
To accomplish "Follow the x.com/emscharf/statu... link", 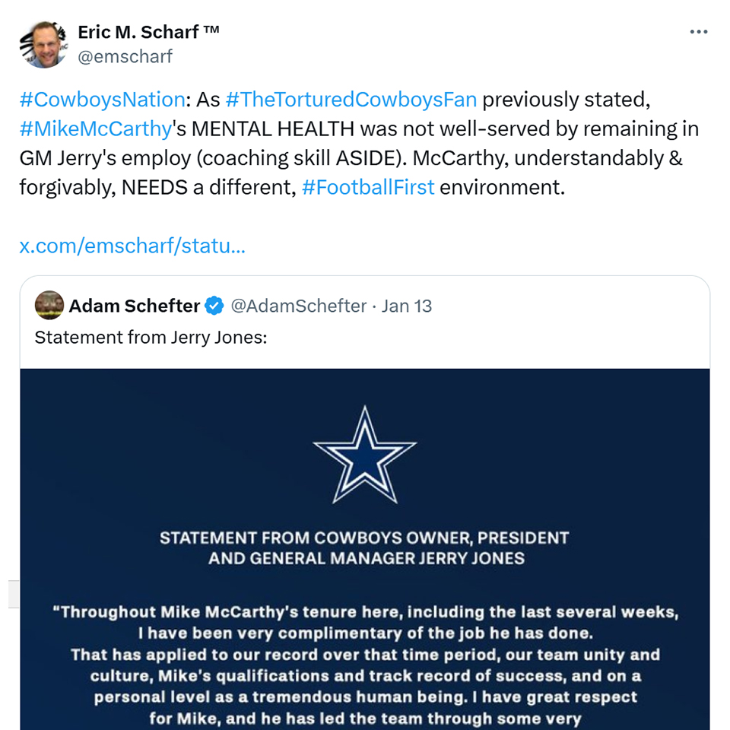I will tap(132, 246).
